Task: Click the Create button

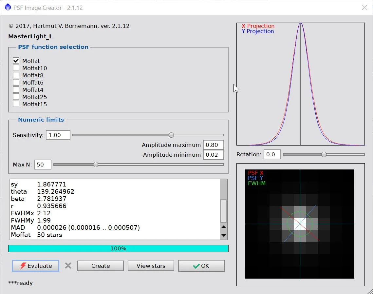Action: [x=101, y=266]
